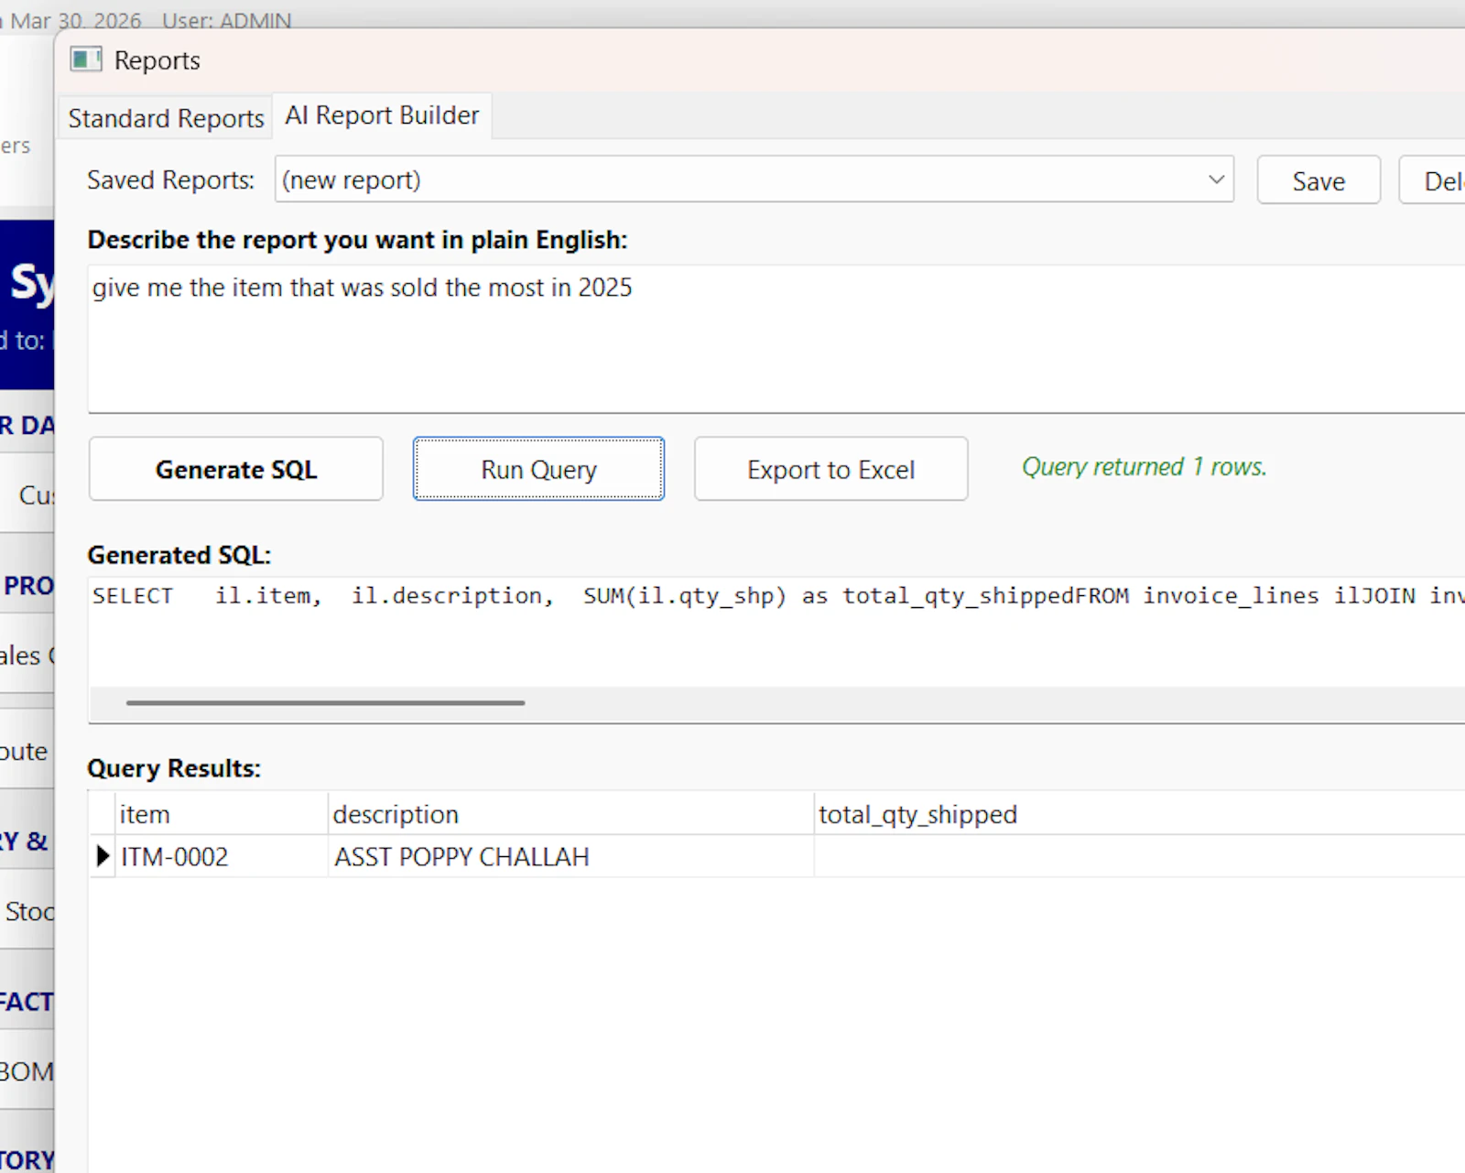Select the ASST POPPY CHALLAH cell
The image size is (1465, 1173).
(x=571, y=856)
